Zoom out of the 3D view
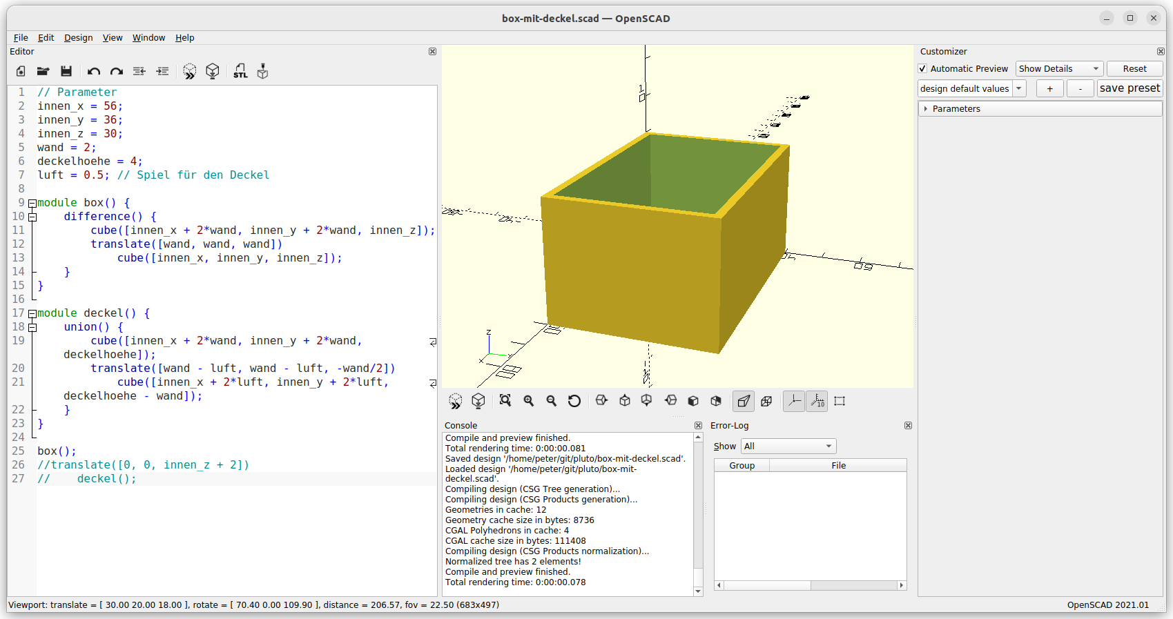The image size is (1173, 619). (552, 401)
